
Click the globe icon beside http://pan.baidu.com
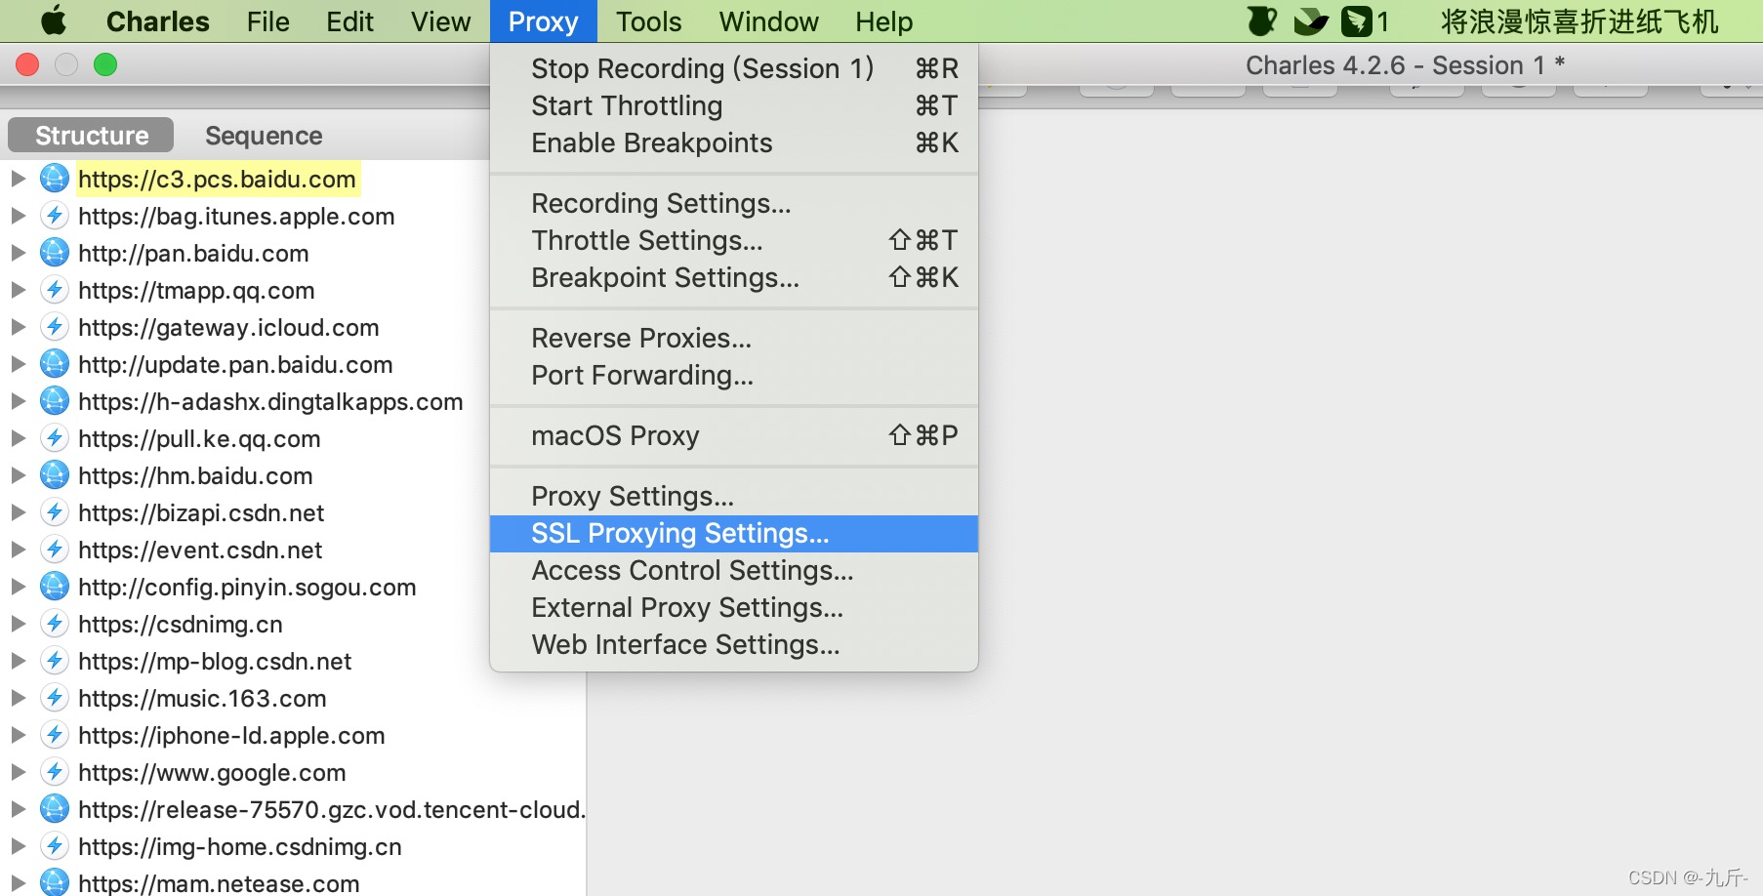[x=55, y=253]
